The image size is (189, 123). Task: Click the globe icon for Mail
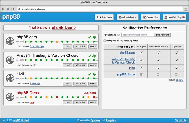pos(10,78)
